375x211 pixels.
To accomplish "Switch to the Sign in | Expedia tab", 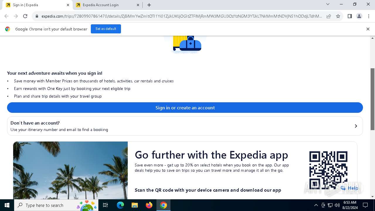I will (38, 5).
